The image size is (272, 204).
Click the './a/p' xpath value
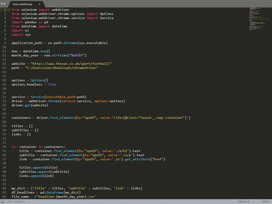point(126,155)
